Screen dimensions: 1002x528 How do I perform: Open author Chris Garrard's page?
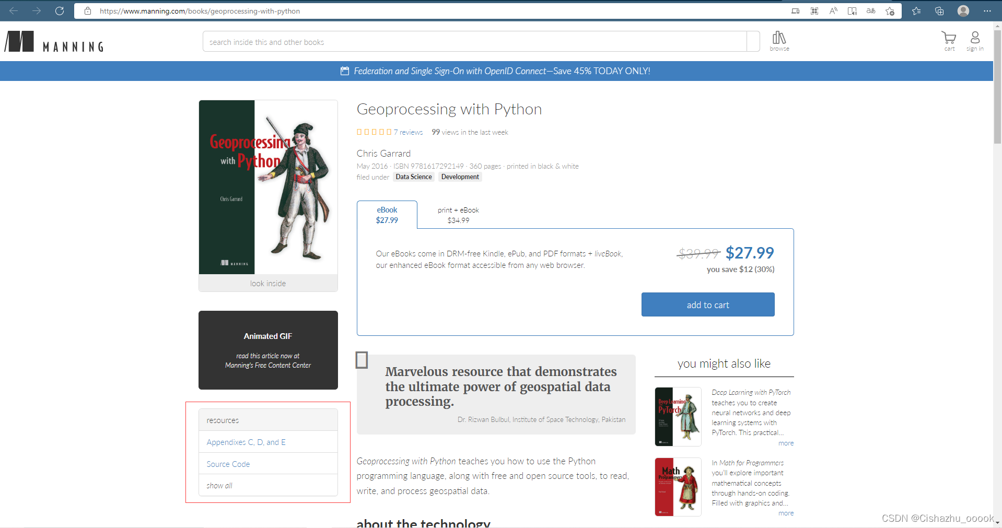pos(383,154)
